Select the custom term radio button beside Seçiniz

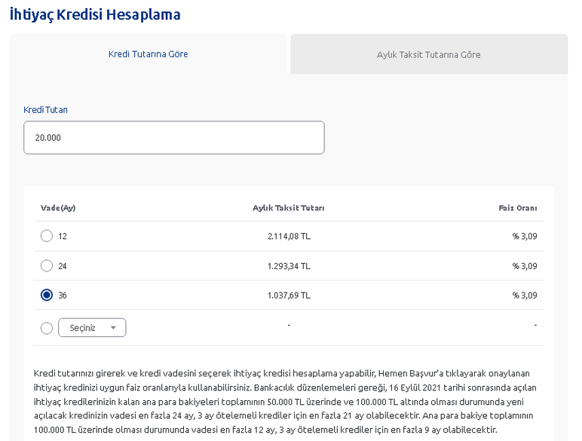47,328
